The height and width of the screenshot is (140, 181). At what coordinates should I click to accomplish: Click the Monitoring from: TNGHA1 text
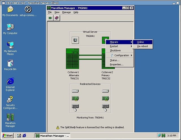90,118
